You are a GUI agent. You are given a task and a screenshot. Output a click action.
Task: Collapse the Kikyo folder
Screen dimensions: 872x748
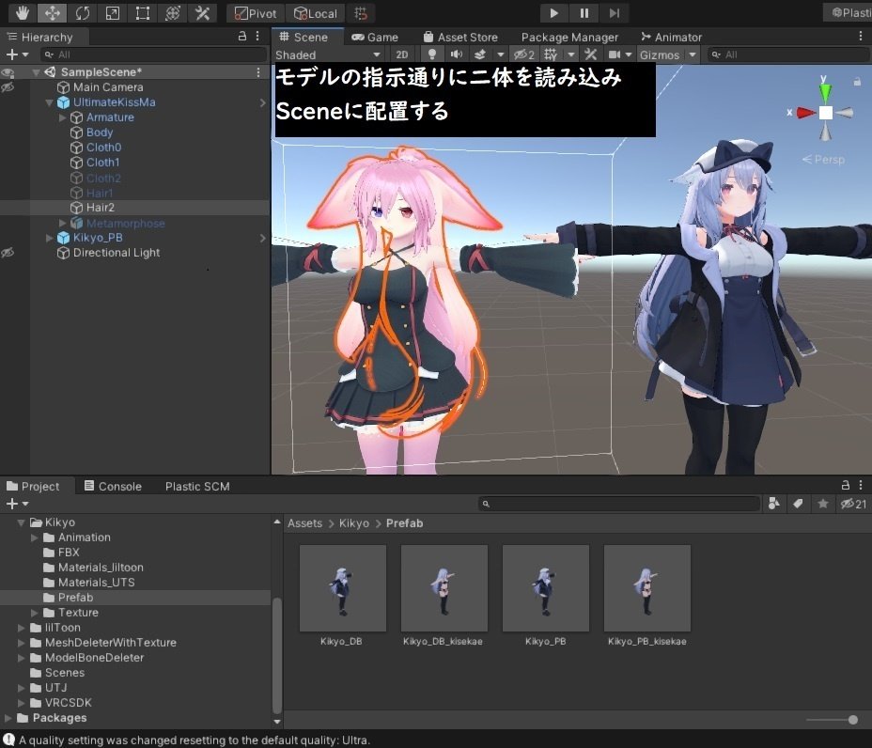pyautogui.click(x=21, y=522)
